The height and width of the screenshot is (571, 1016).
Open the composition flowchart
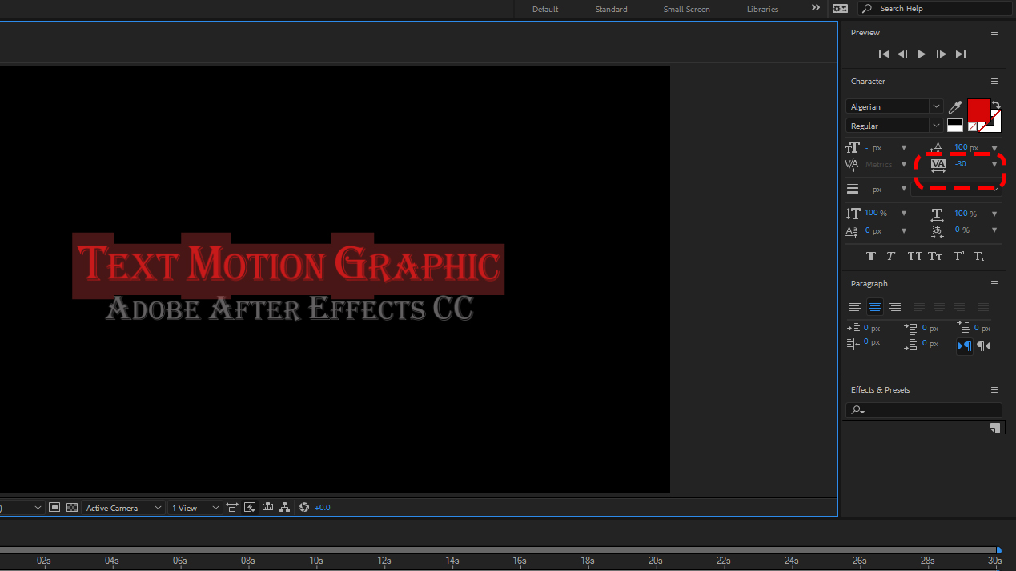(285, 508)
